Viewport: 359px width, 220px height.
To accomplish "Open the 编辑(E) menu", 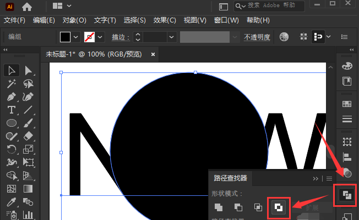I will coord(43,20).
